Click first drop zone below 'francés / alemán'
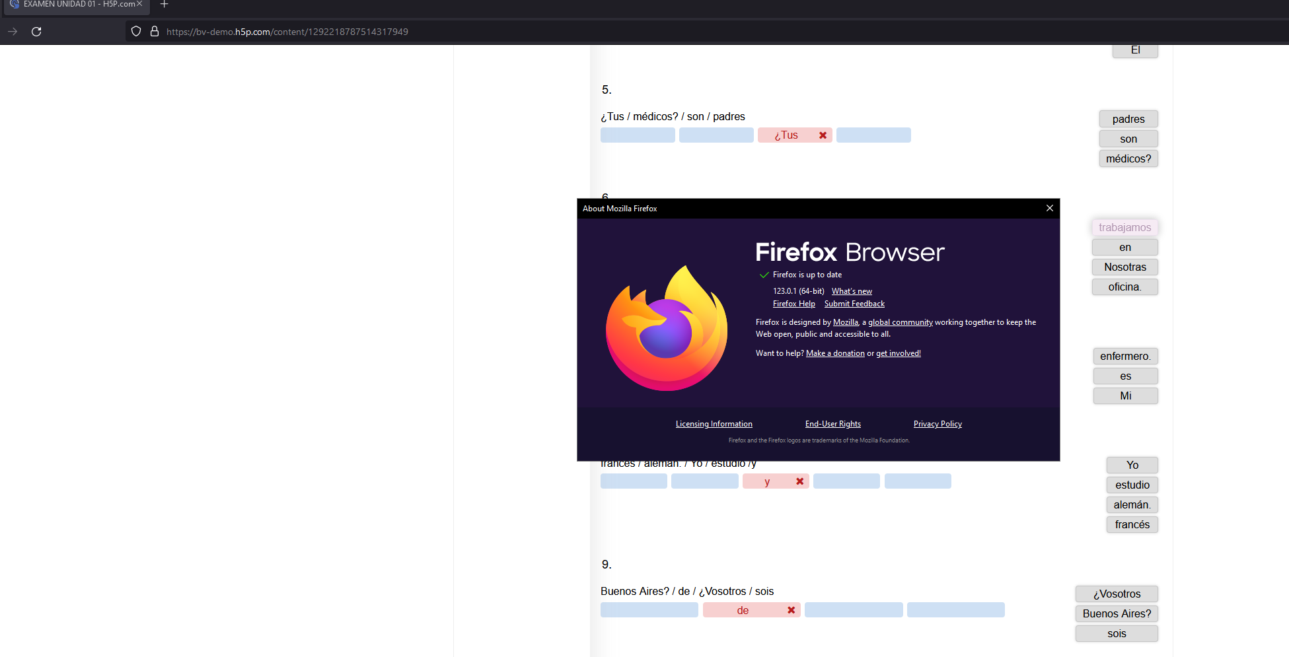The width and height of the screenshot is (1289, 657). [x=634, y=481]
